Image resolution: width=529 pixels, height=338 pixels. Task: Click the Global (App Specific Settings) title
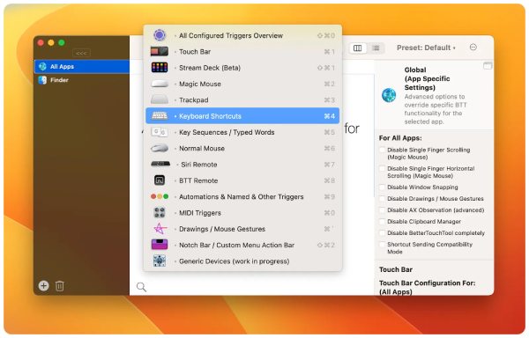(427, 78)
